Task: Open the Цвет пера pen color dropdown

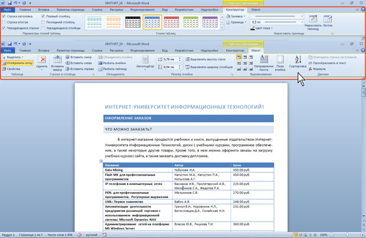Action: click(x=262, y=28)
